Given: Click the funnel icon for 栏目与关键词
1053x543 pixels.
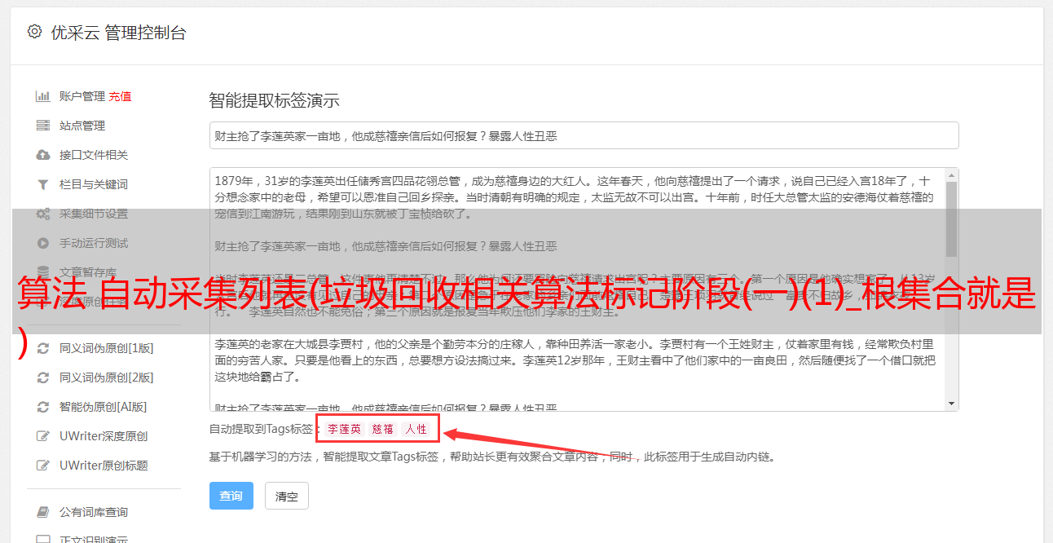Looking at the screenshot, I should point(42,184).
